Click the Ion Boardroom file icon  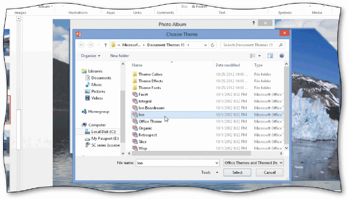click(x=134, y=108)
